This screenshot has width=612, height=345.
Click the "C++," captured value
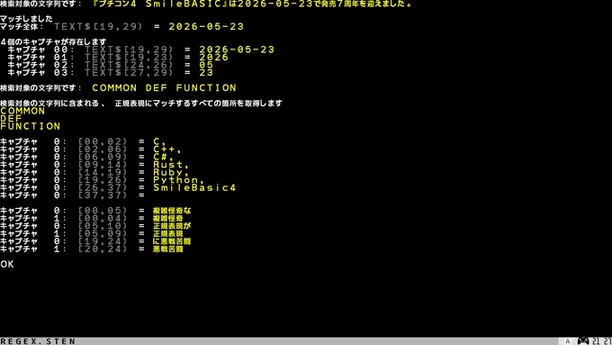pos(167,150)
